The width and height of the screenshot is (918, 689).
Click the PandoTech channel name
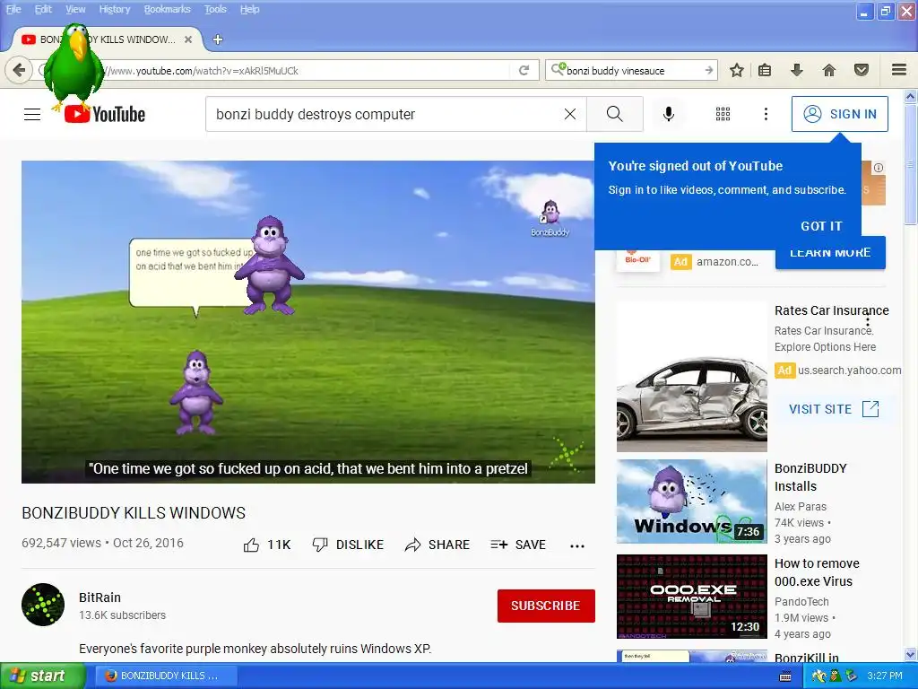click(x=801, y=602)
